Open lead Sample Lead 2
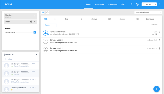 tap(102, 41)
